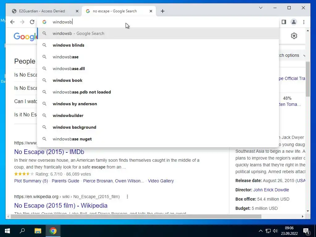Click Google icon in the address bar
Screen dimensions: 316x237
[x=44, y=22]
